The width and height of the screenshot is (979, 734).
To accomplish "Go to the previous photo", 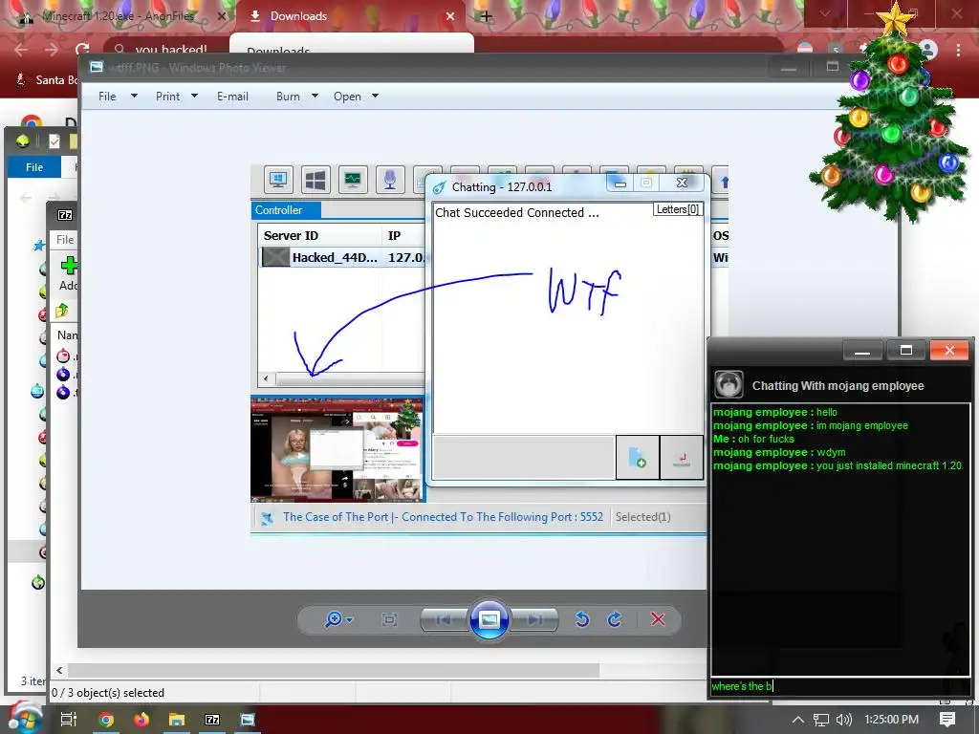I will [444, 619].
